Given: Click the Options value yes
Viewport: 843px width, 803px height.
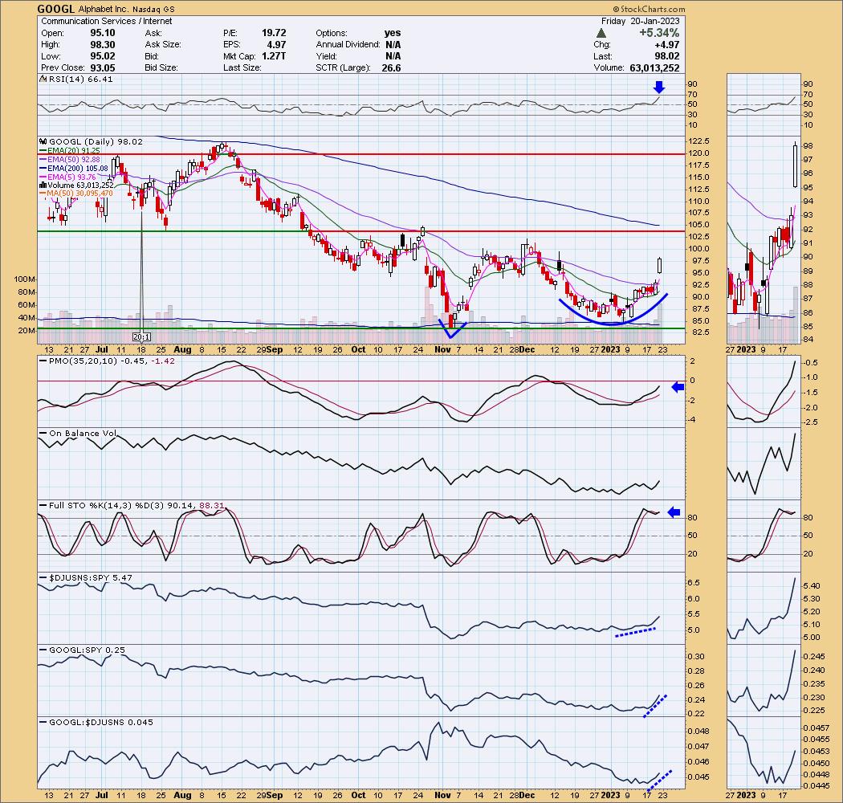Looking at the screenshot, I should 393,33.
